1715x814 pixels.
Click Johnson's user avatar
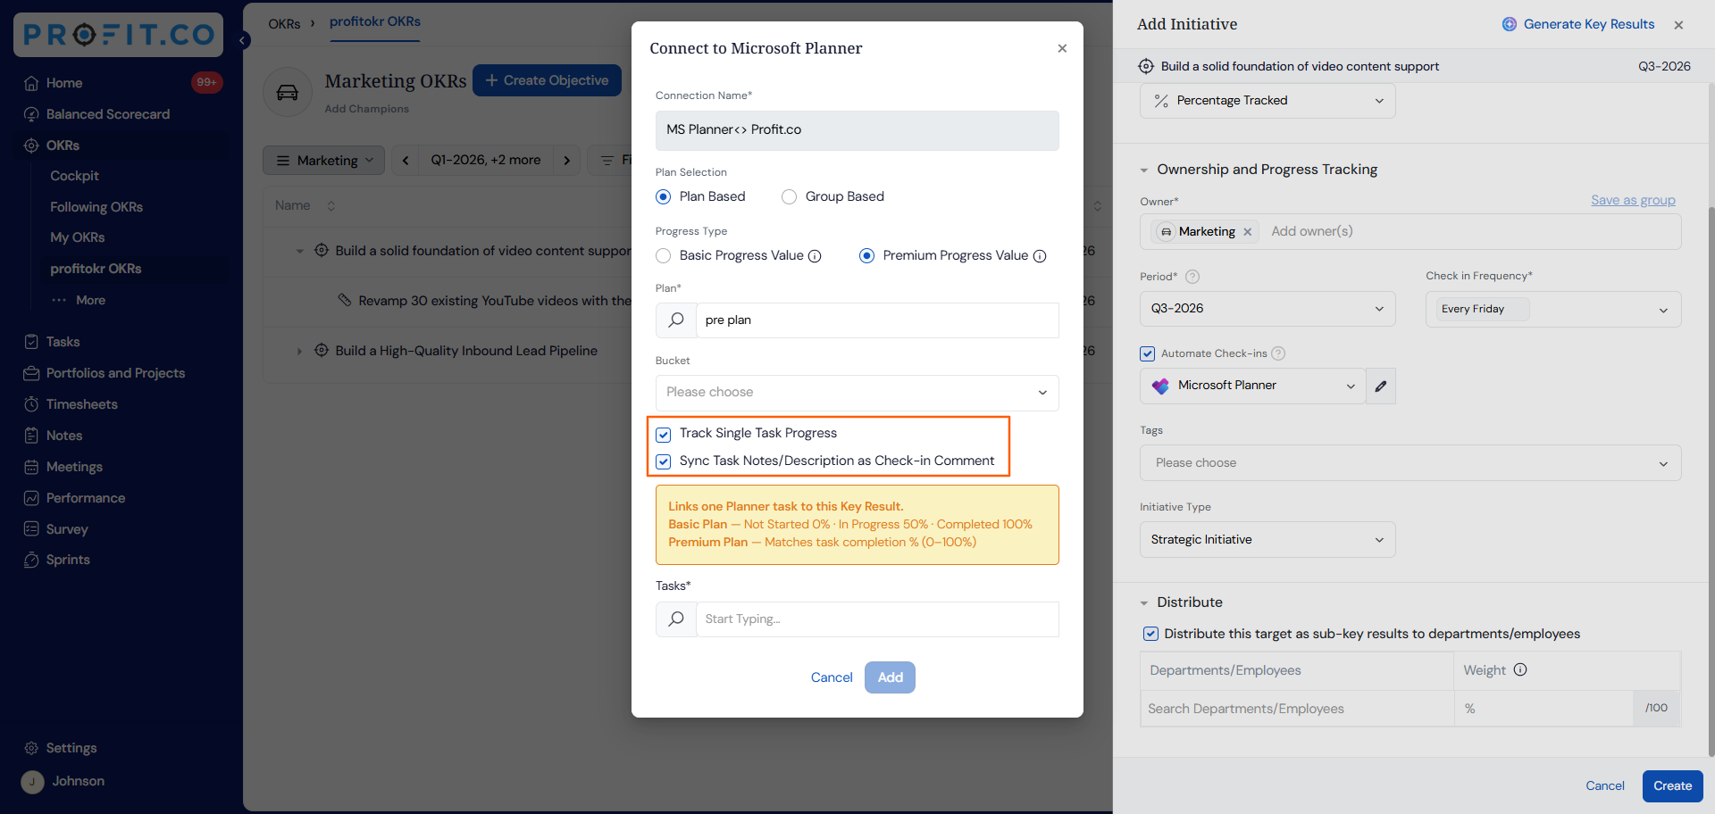(x=32, y=782)
